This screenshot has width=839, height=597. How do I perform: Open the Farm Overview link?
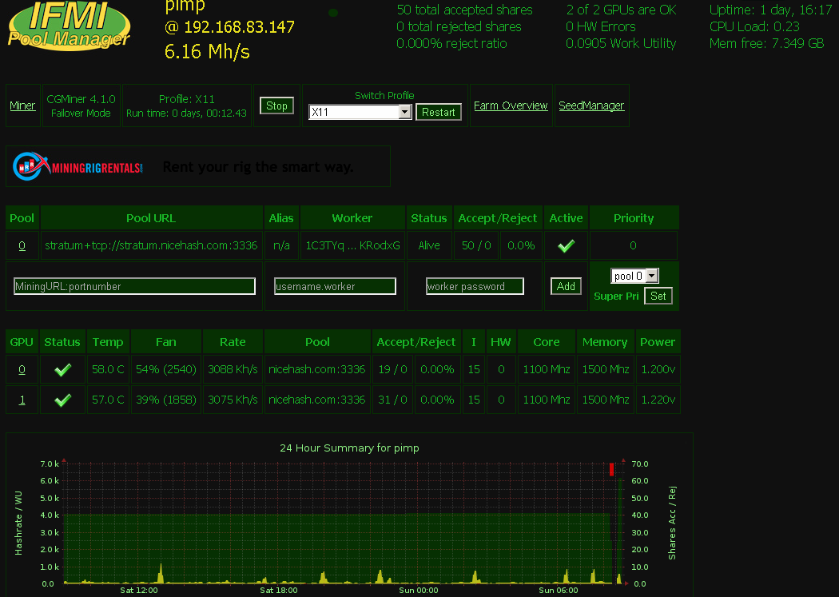tap(511, 106)
